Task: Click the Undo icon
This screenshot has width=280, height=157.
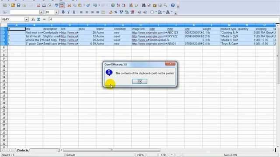Action: (95, 5)
